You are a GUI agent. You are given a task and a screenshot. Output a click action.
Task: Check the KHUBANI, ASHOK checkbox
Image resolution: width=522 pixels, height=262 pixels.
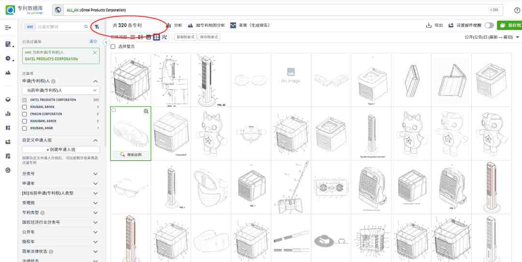click(24, 107)
